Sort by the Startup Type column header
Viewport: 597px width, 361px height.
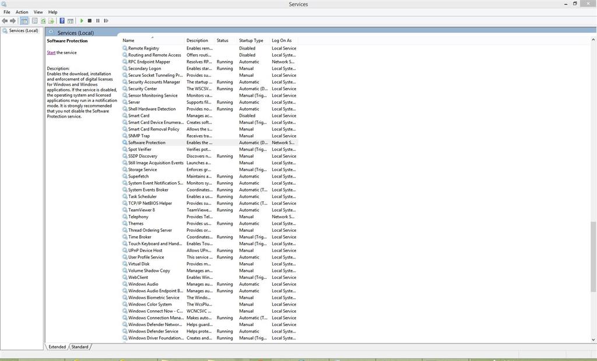click(x=254, y=40)
